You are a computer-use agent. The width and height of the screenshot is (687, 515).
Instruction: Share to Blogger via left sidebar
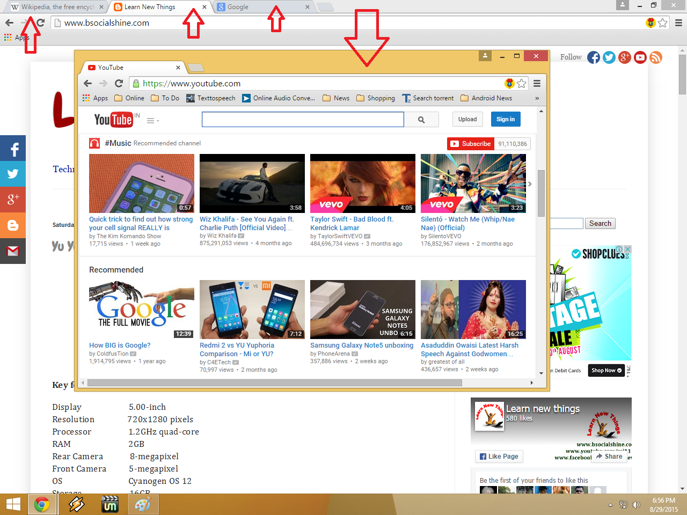click(x=13, y=225)
